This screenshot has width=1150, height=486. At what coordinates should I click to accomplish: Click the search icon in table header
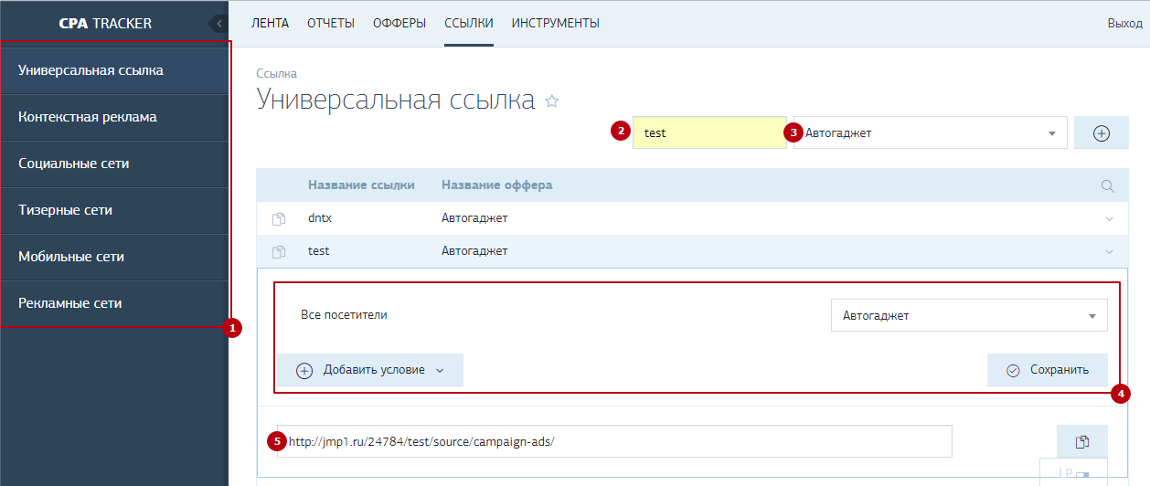click(1108, 185)
